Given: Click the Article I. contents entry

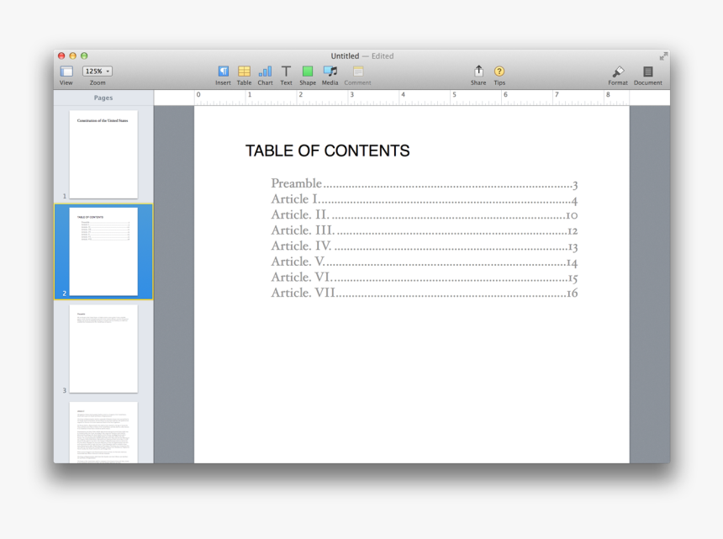Looking at the screenshot, I should (x=425, y=199).
